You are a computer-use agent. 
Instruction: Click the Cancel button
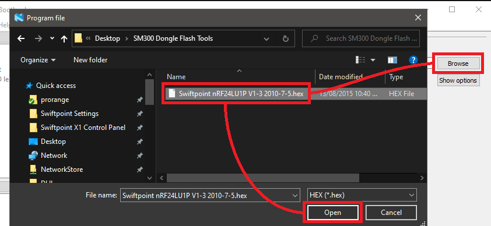coord(391,213)
